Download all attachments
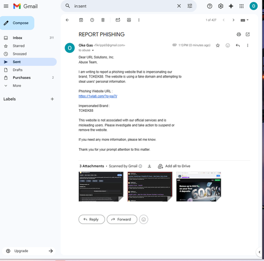This screenshot has height=261, width=264. [x=149, y=166]
